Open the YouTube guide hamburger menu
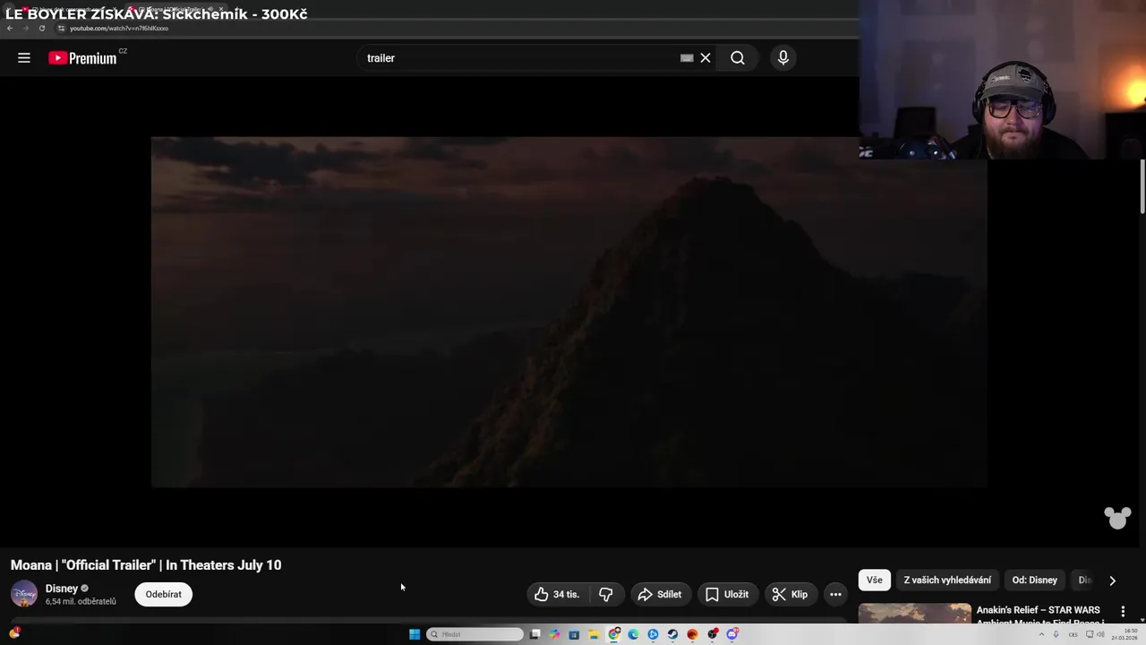This screenshot has width=1146, height=645. [x=24, y=58]
